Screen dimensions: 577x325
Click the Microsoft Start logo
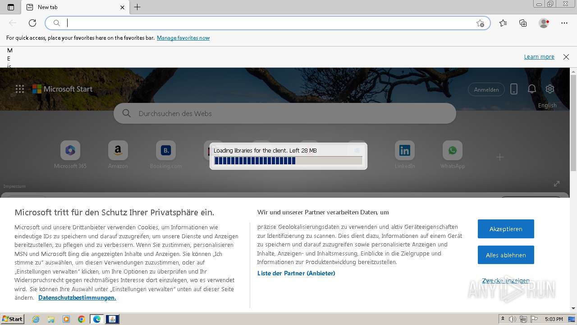tap(63, 89)
